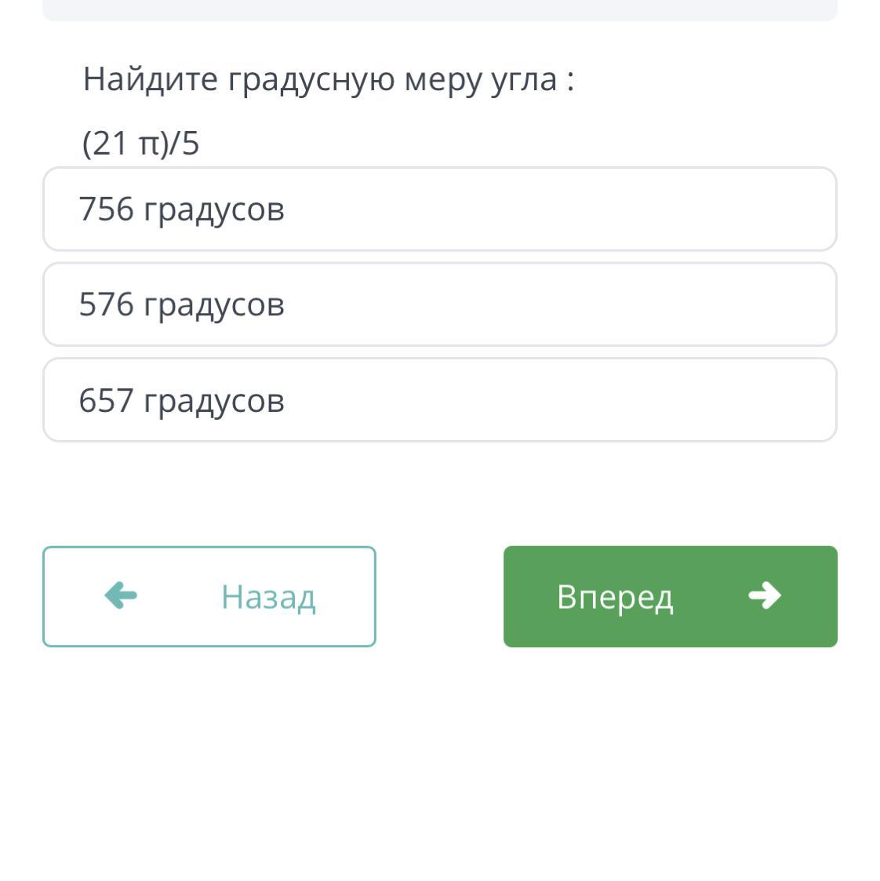Click the number 756 in first answer
Screen dimensions: 880x881
tap(107, 209)
